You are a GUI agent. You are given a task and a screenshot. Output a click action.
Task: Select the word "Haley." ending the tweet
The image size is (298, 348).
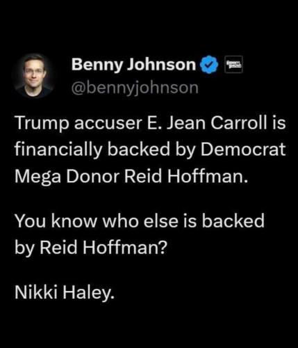click(x=88, y=293)
